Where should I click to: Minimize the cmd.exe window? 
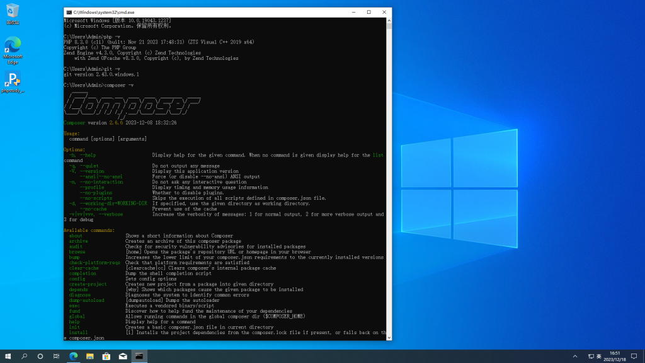[354, 13]
